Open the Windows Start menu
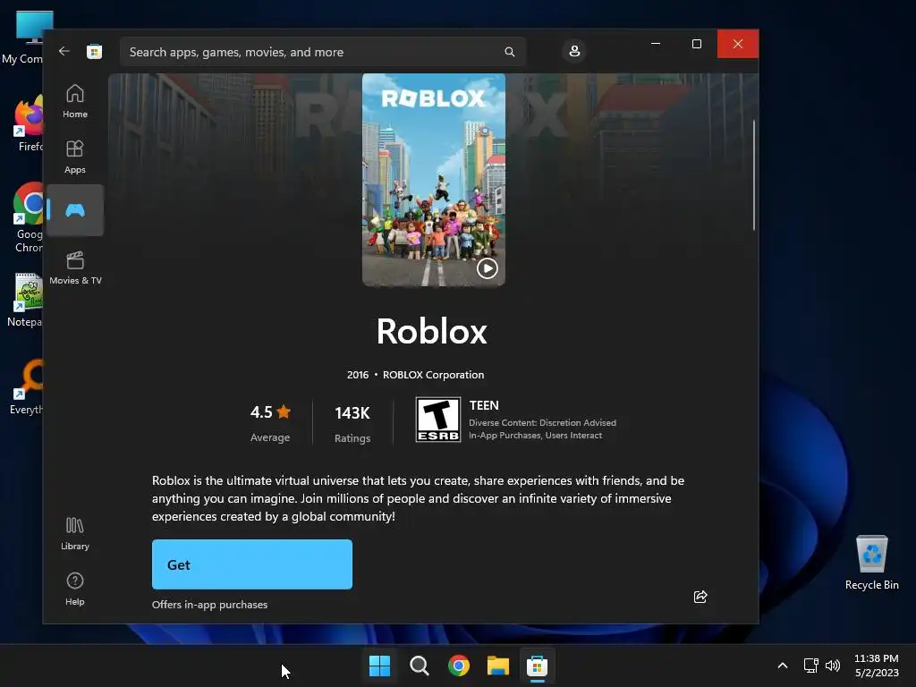Viewport: 916px width, 687px height. coord(379,666)
